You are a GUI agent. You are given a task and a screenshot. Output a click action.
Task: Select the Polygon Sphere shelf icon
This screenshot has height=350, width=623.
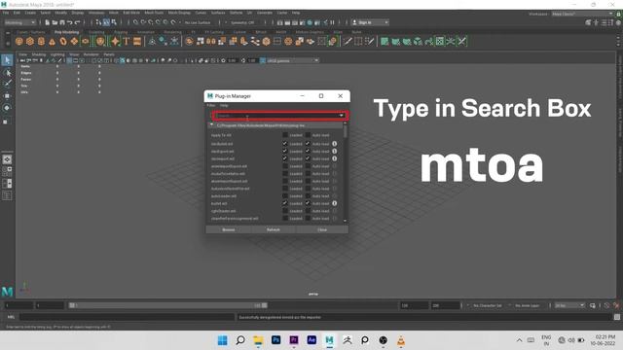coord(19,41)
